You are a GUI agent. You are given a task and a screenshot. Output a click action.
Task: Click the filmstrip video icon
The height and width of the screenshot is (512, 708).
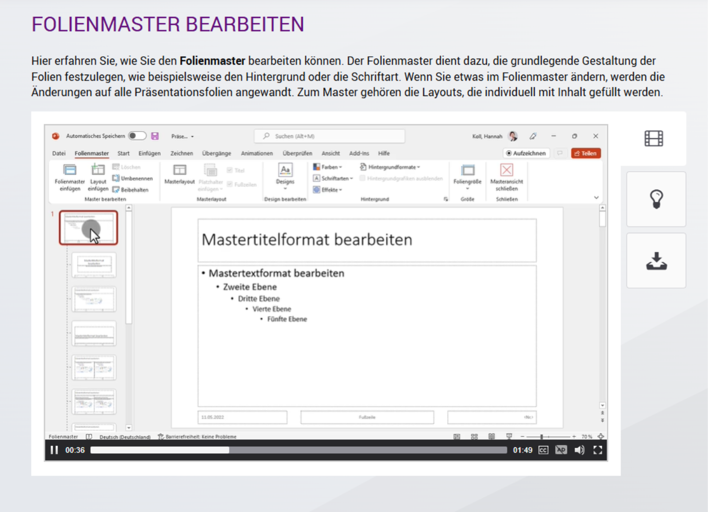click(653, 138)
